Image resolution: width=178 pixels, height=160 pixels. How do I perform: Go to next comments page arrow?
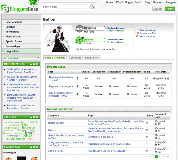(x=165, y=157)
